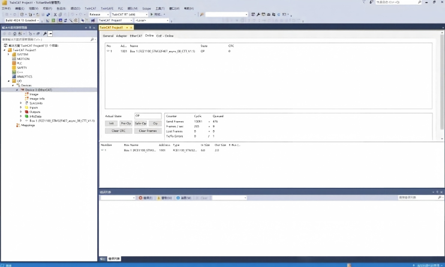This screenshot has height=267, width=445.
Task: Click the wrench icon in right toolbar group
Action: pyautogui.click(x=258, y=14)
